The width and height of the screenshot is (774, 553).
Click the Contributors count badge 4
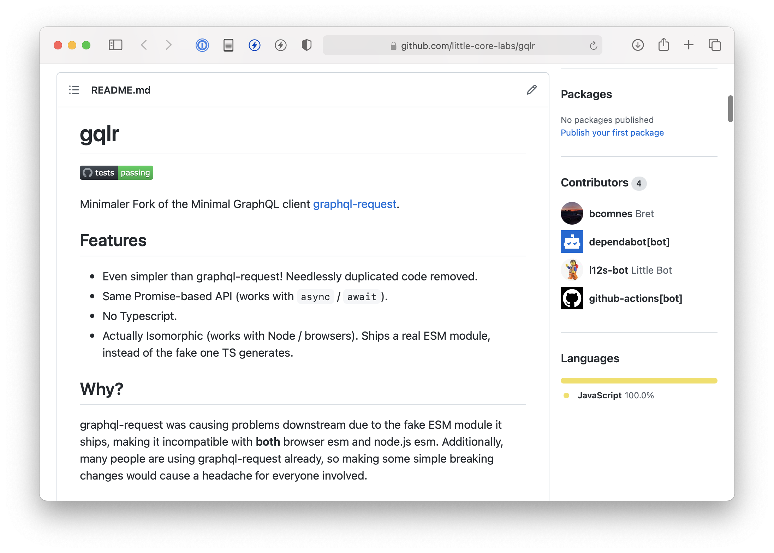639,183
